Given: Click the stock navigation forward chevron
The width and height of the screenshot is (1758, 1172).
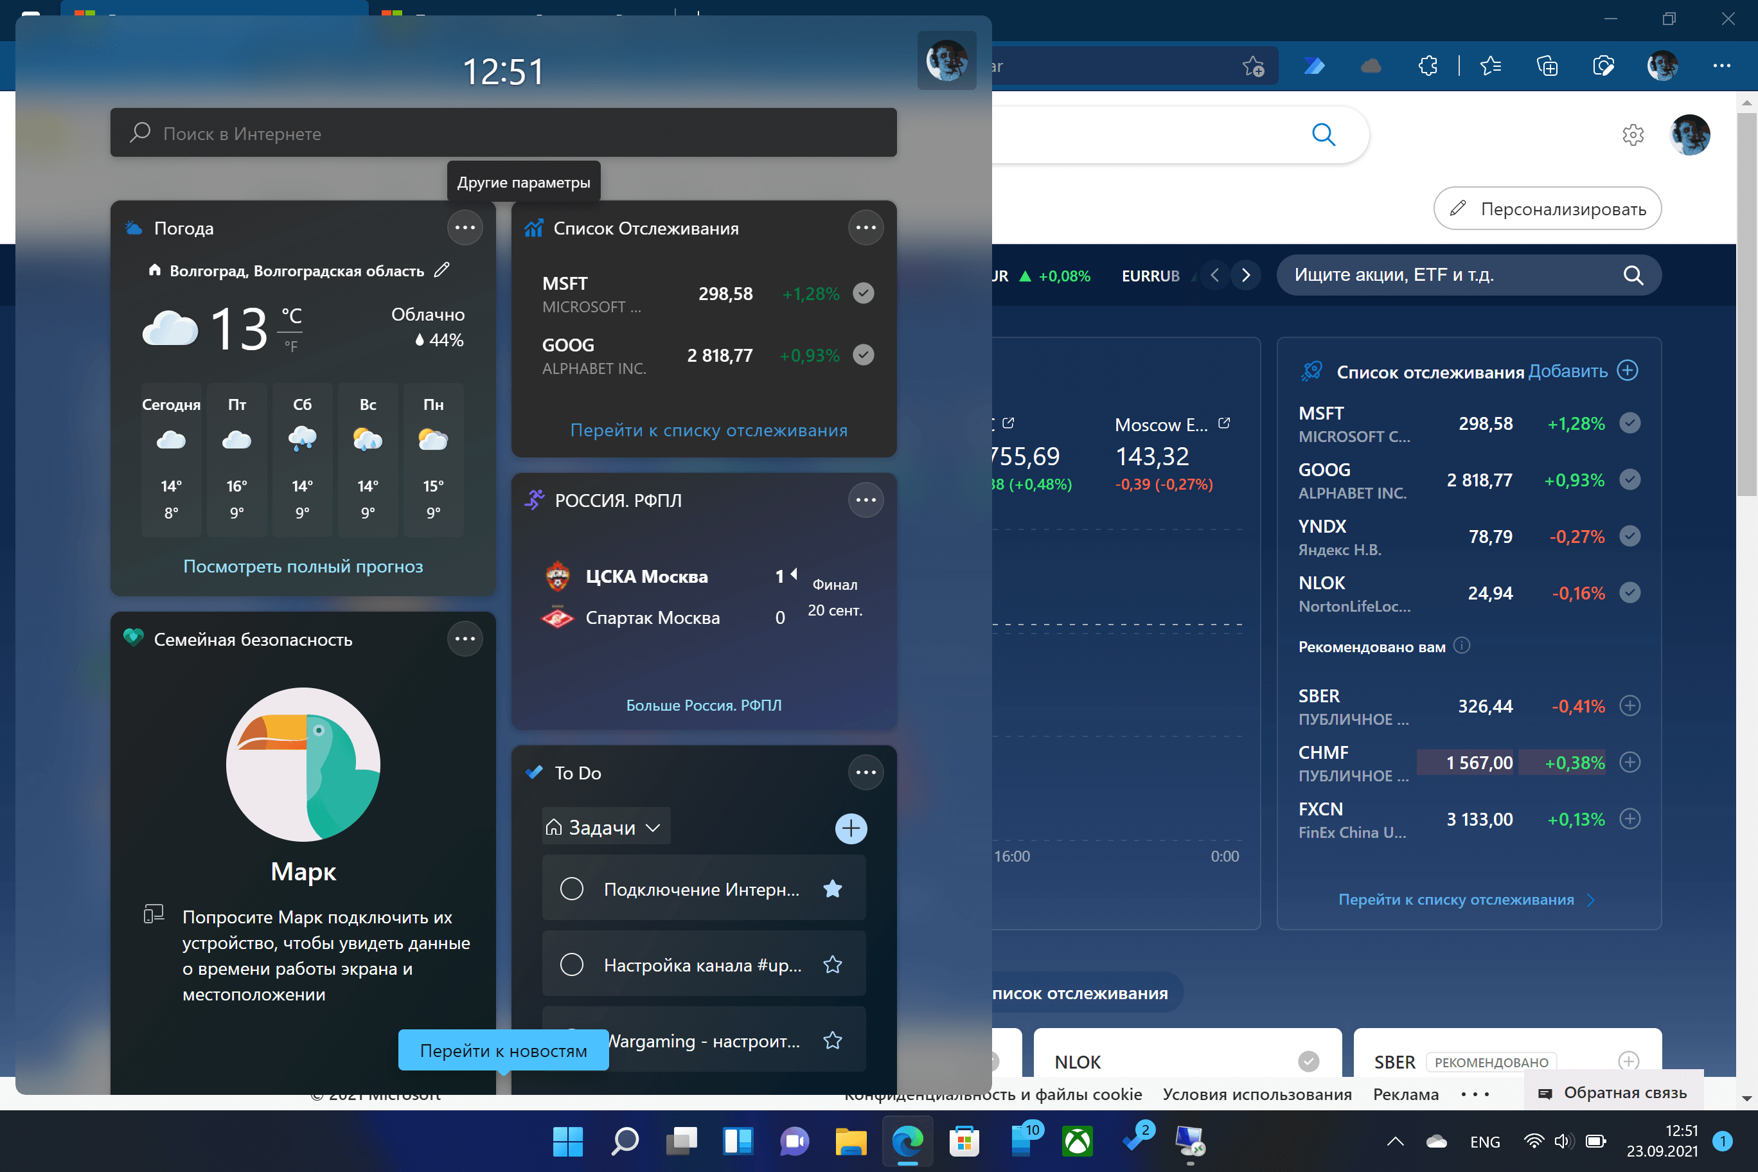Looking at the screenshot, I should point(1244,275).
